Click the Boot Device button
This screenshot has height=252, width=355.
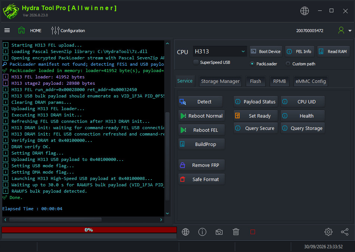[266, 52]
